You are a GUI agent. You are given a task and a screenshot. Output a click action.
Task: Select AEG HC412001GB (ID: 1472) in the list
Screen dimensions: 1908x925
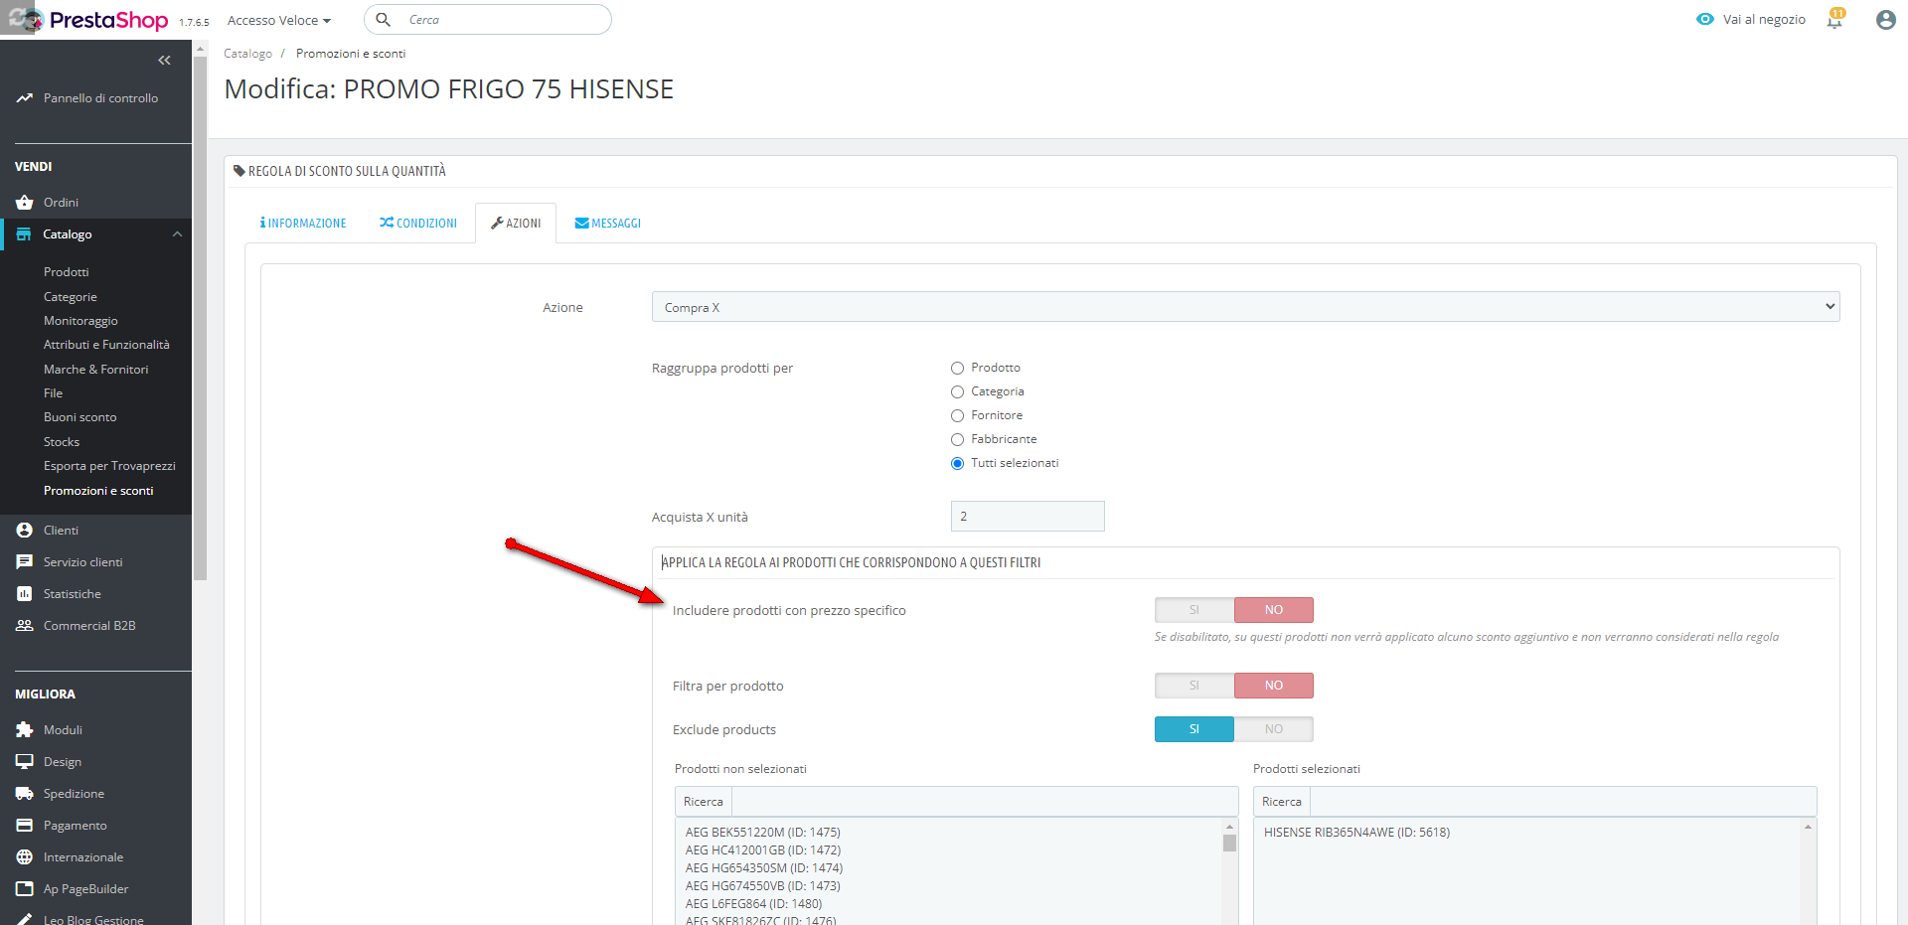pyautogui.click(x=763, y=850)
